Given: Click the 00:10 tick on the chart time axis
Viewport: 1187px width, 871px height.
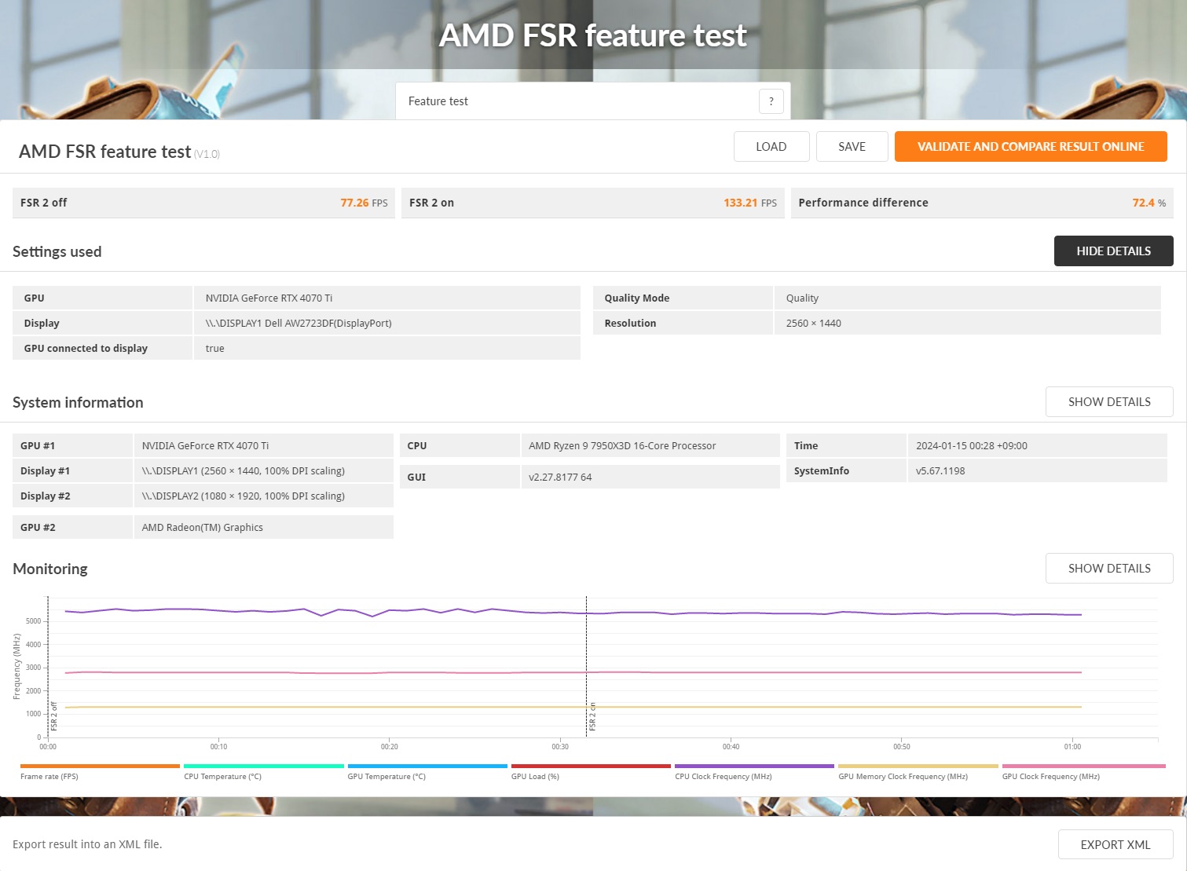Looking at the screenshot, I should [x=218, y=747].
